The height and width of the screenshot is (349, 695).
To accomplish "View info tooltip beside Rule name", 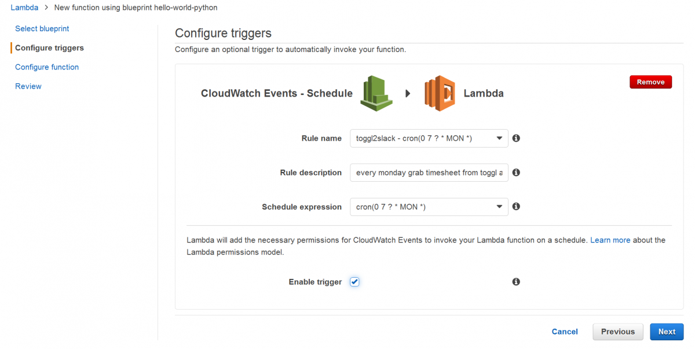I will pos(516,138).
